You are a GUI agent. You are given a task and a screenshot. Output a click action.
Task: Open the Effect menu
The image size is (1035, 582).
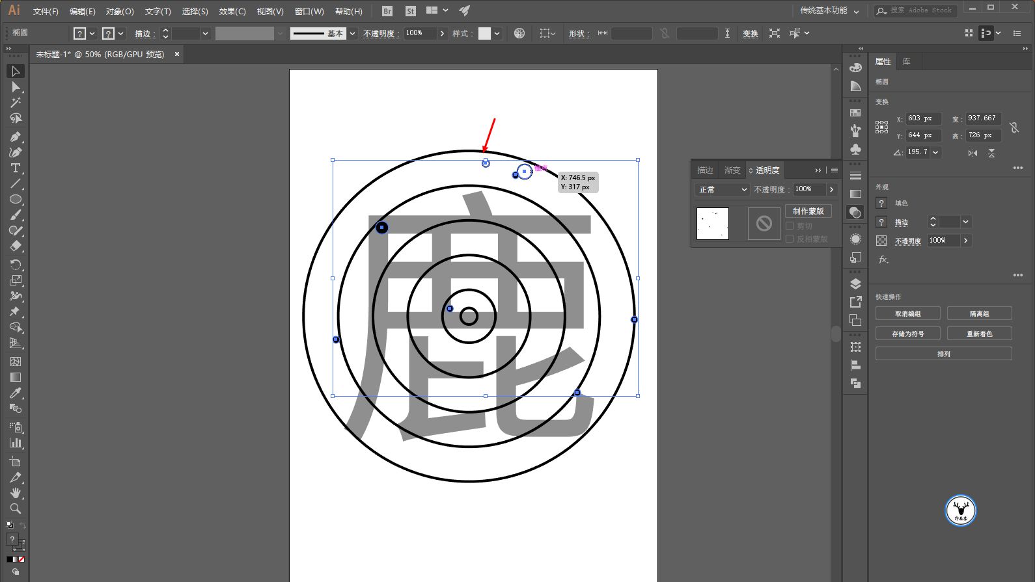click(232, 11)
